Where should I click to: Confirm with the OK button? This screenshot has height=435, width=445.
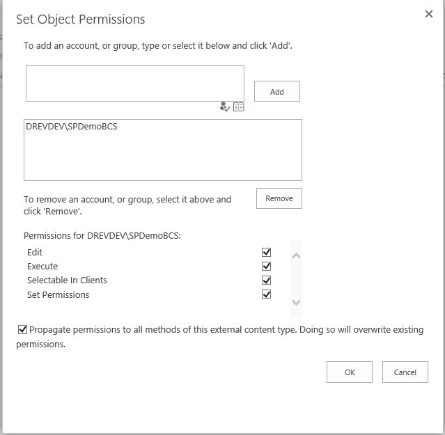(x=350, y=372)
